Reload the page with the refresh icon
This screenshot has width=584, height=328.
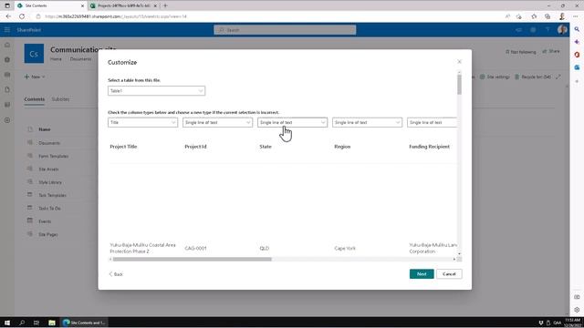click(22, 16)
